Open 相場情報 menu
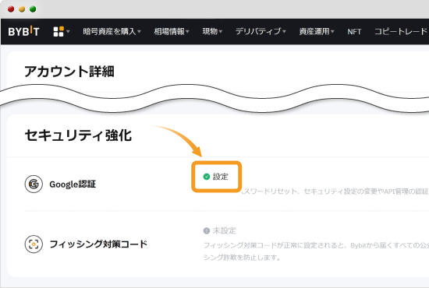 169,32
